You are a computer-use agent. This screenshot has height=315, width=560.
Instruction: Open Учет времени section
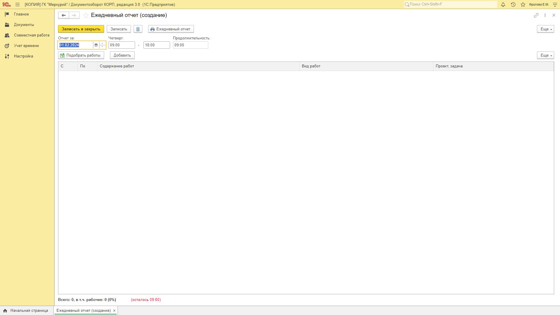click(x=27, y=46)
